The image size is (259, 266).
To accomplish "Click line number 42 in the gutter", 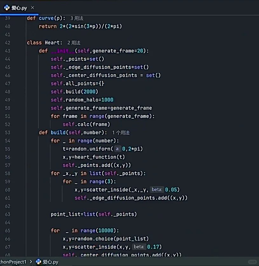I will click(7, 43).
